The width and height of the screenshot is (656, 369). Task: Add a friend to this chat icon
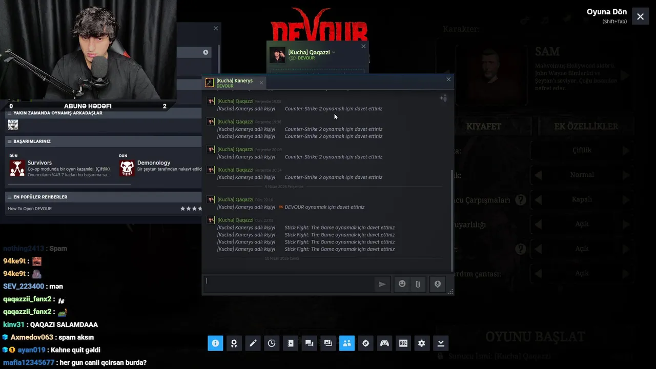(443, 98)
